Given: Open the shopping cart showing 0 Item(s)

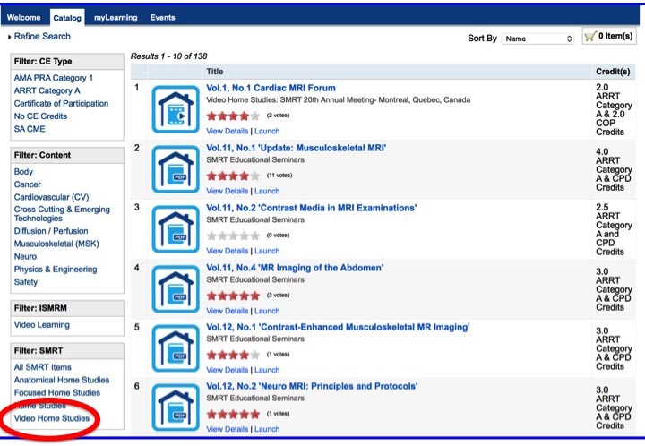Looking at the screenshot, I should pos(608,36).
